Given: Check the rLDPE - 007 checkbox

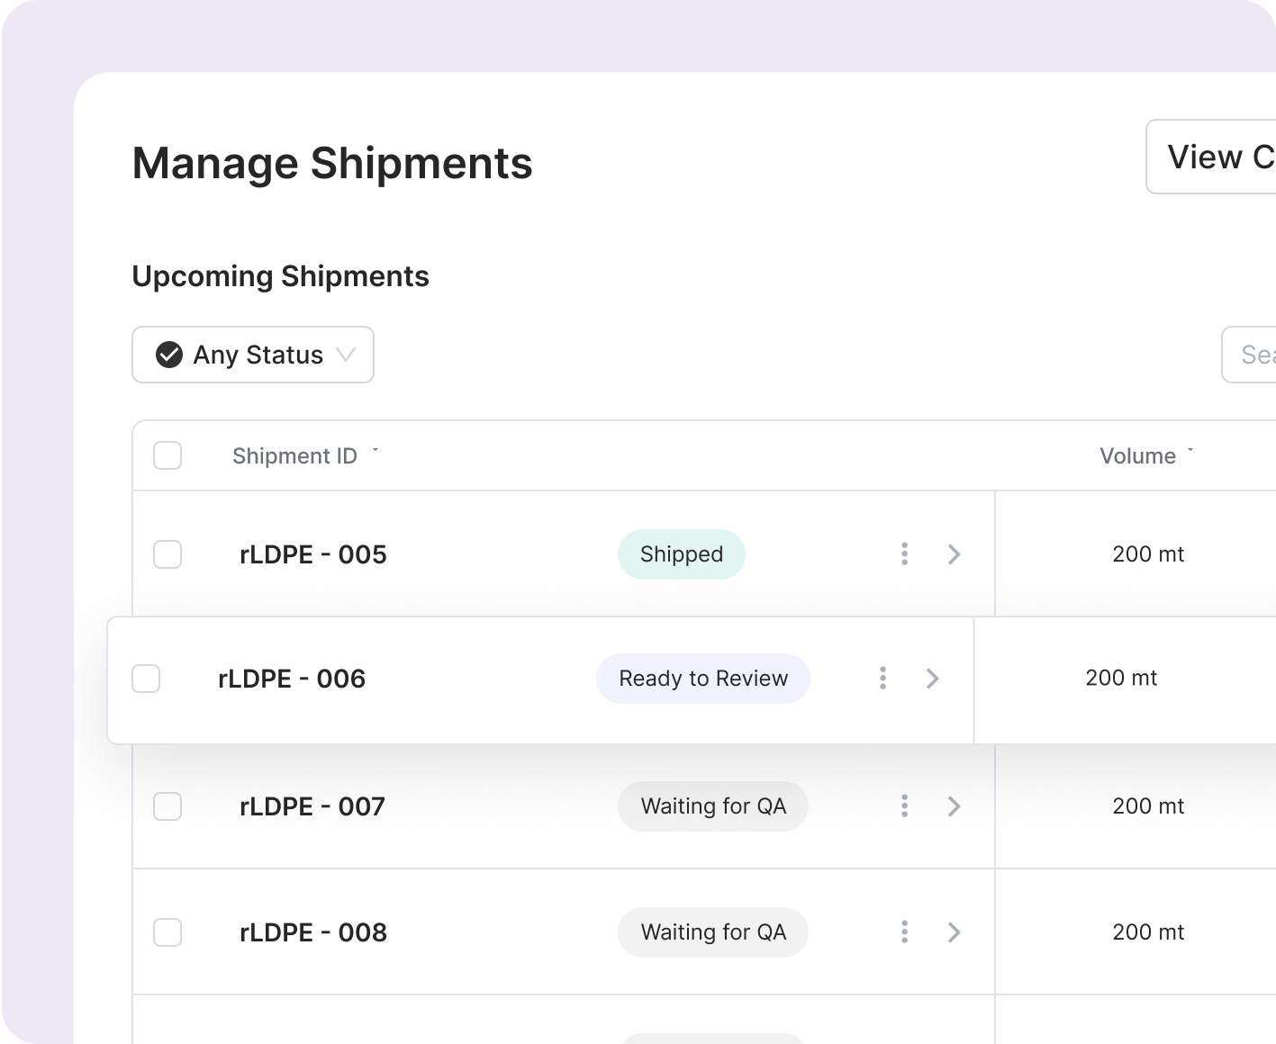Looking at the screenshot, I should [x=167, y=806].
